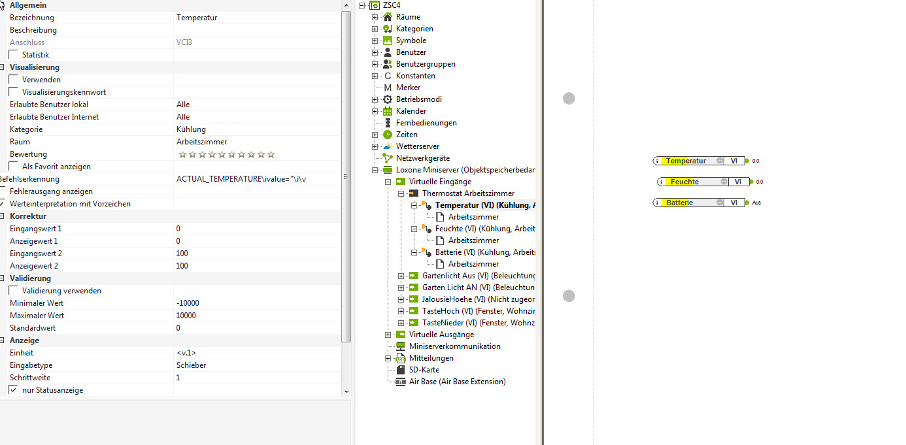This screenshot has height=445, width=906.
Task: Collapse the Allgemein property section
Action: click(3, 5)
